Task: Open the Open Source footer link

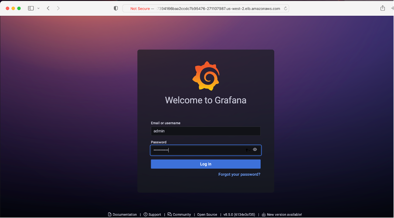Action: (207, 215)
